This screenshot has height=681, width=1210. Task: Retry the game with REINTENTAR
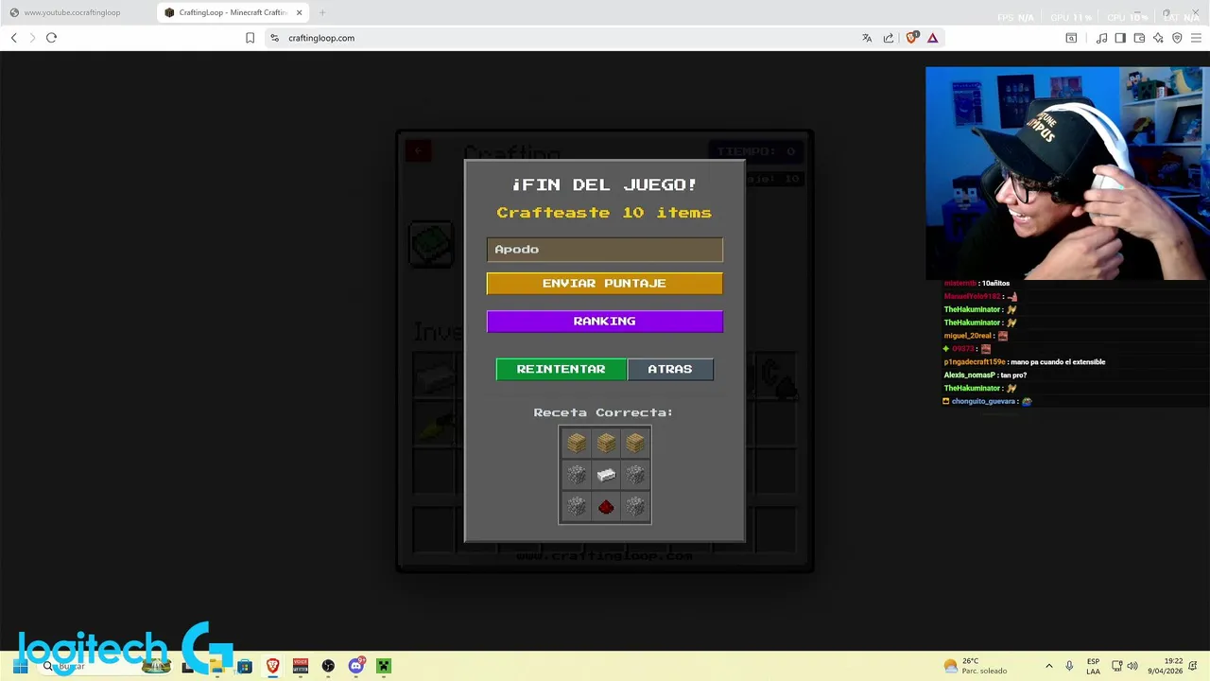[x=561, y=369]
